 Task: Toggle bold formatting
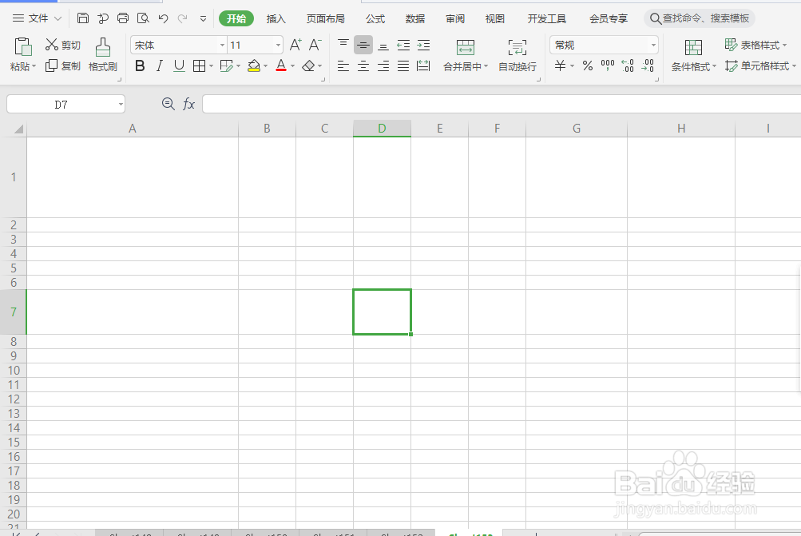pyautogui.click(x=140, y=66)
